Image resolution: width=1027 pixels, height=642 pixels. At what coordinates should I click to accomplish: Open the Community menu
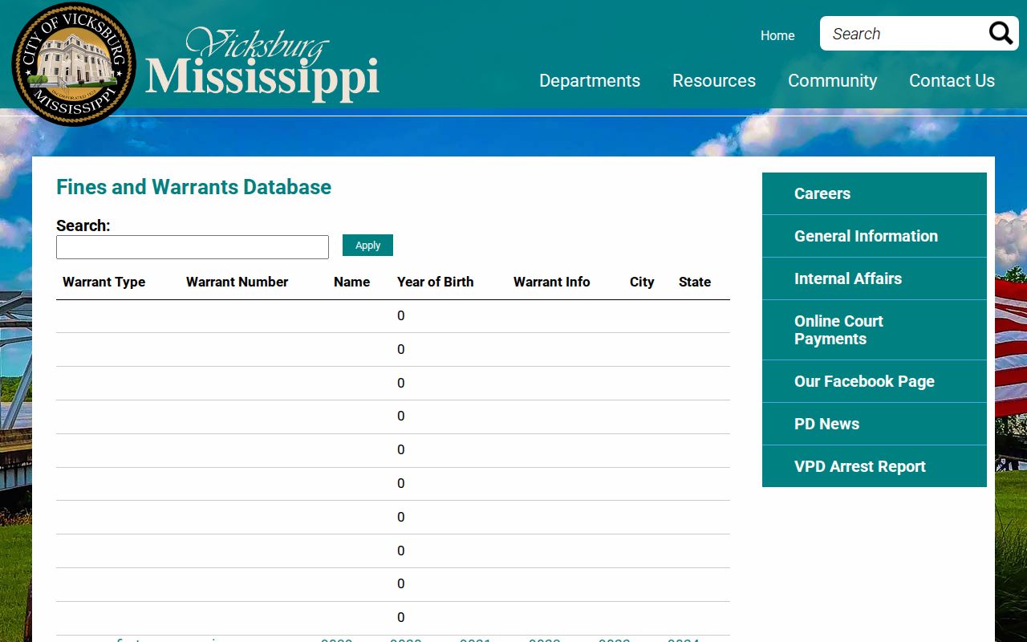pos(832,80)
